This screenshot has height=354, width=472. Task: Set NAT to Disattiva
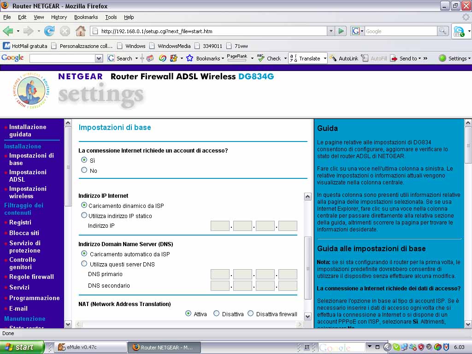click(216, 313)
